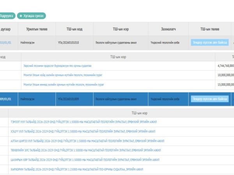Viewport: 234px width, 175px height.
Task: Open Монгол Улсын өмнөд хилийн орчмын link
Action: (x=63, y=84)
